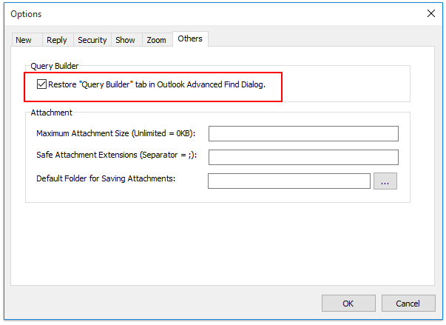Image resolution: width=446 pixels, height=325 pixels.
Task: Click the Options title bar text
Action: point(26,14)
